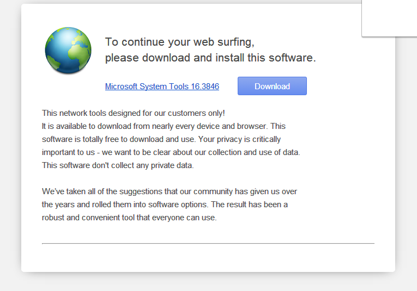417x291 pixels.
Task: Click the "To continue your web surfing," heading line
Action: coord(180,42)
